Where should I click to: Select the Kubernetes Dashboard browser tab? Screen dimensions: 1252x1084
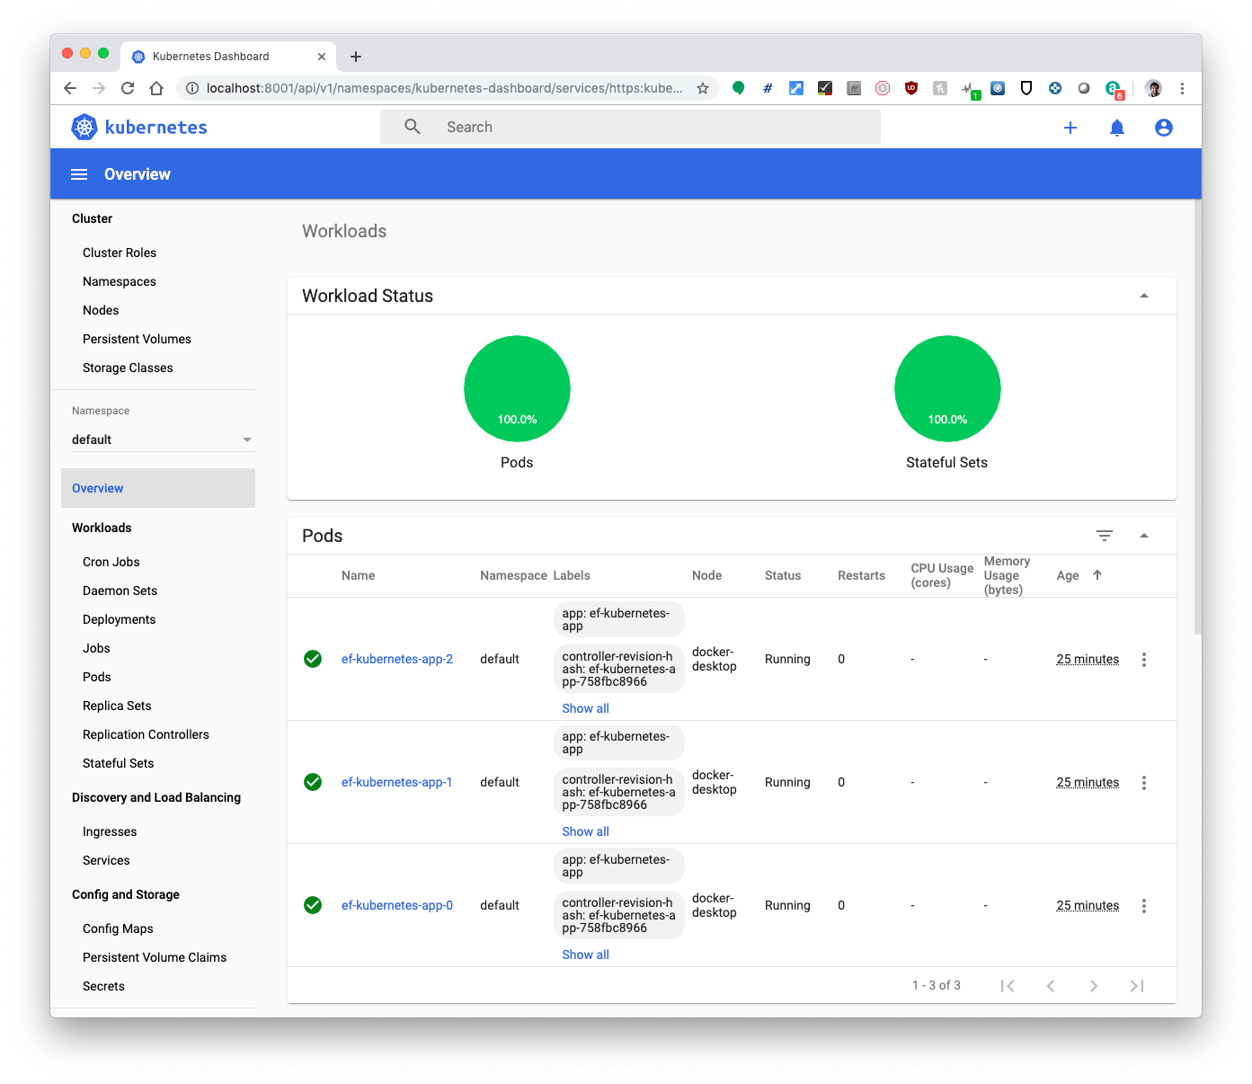[228, 57]
